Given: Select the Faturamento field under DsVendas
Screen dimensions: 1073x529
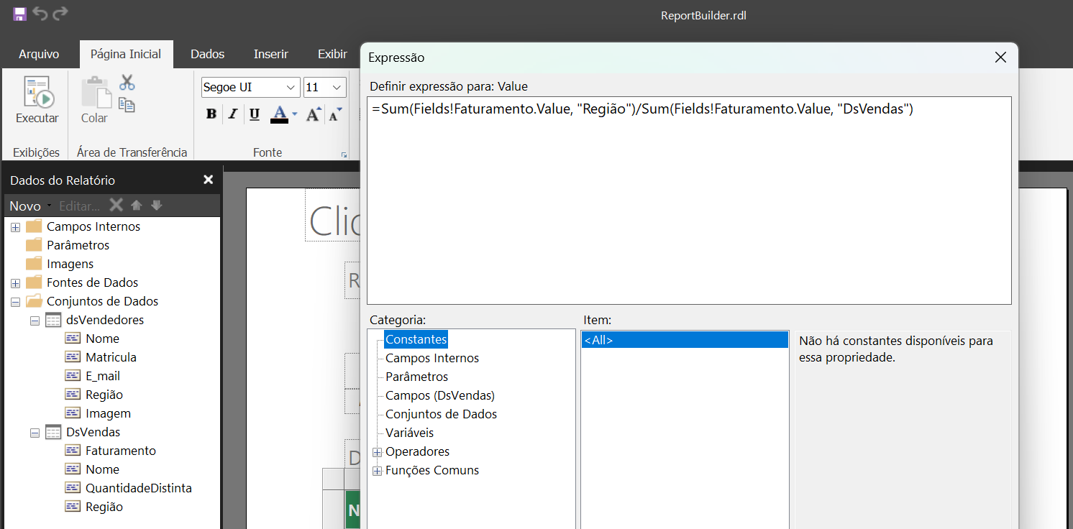Looking at the screenshot, I should click(x=121, y=451).
